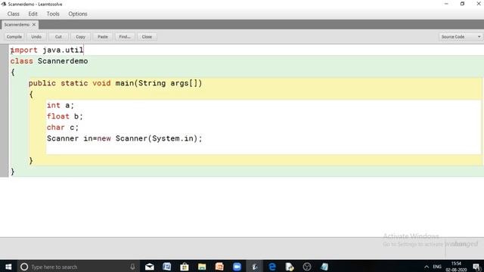Click on 'class Scannerdemo' line
Image resolution: width=484 pixels, height=272 pixels.
click(49, 61)
